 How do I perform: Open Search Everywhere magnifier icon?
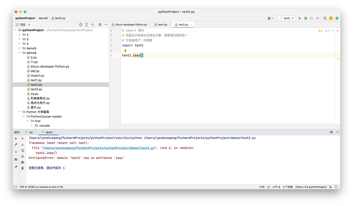tap(325, 18)
